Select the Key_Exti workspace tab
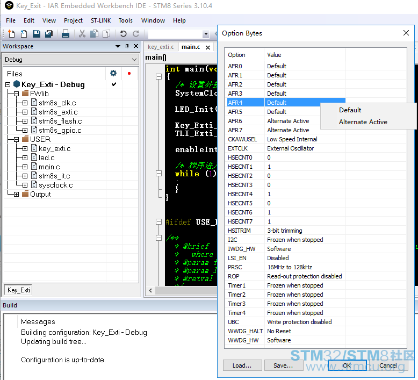 pyautogui.click(x=18, y=290)
